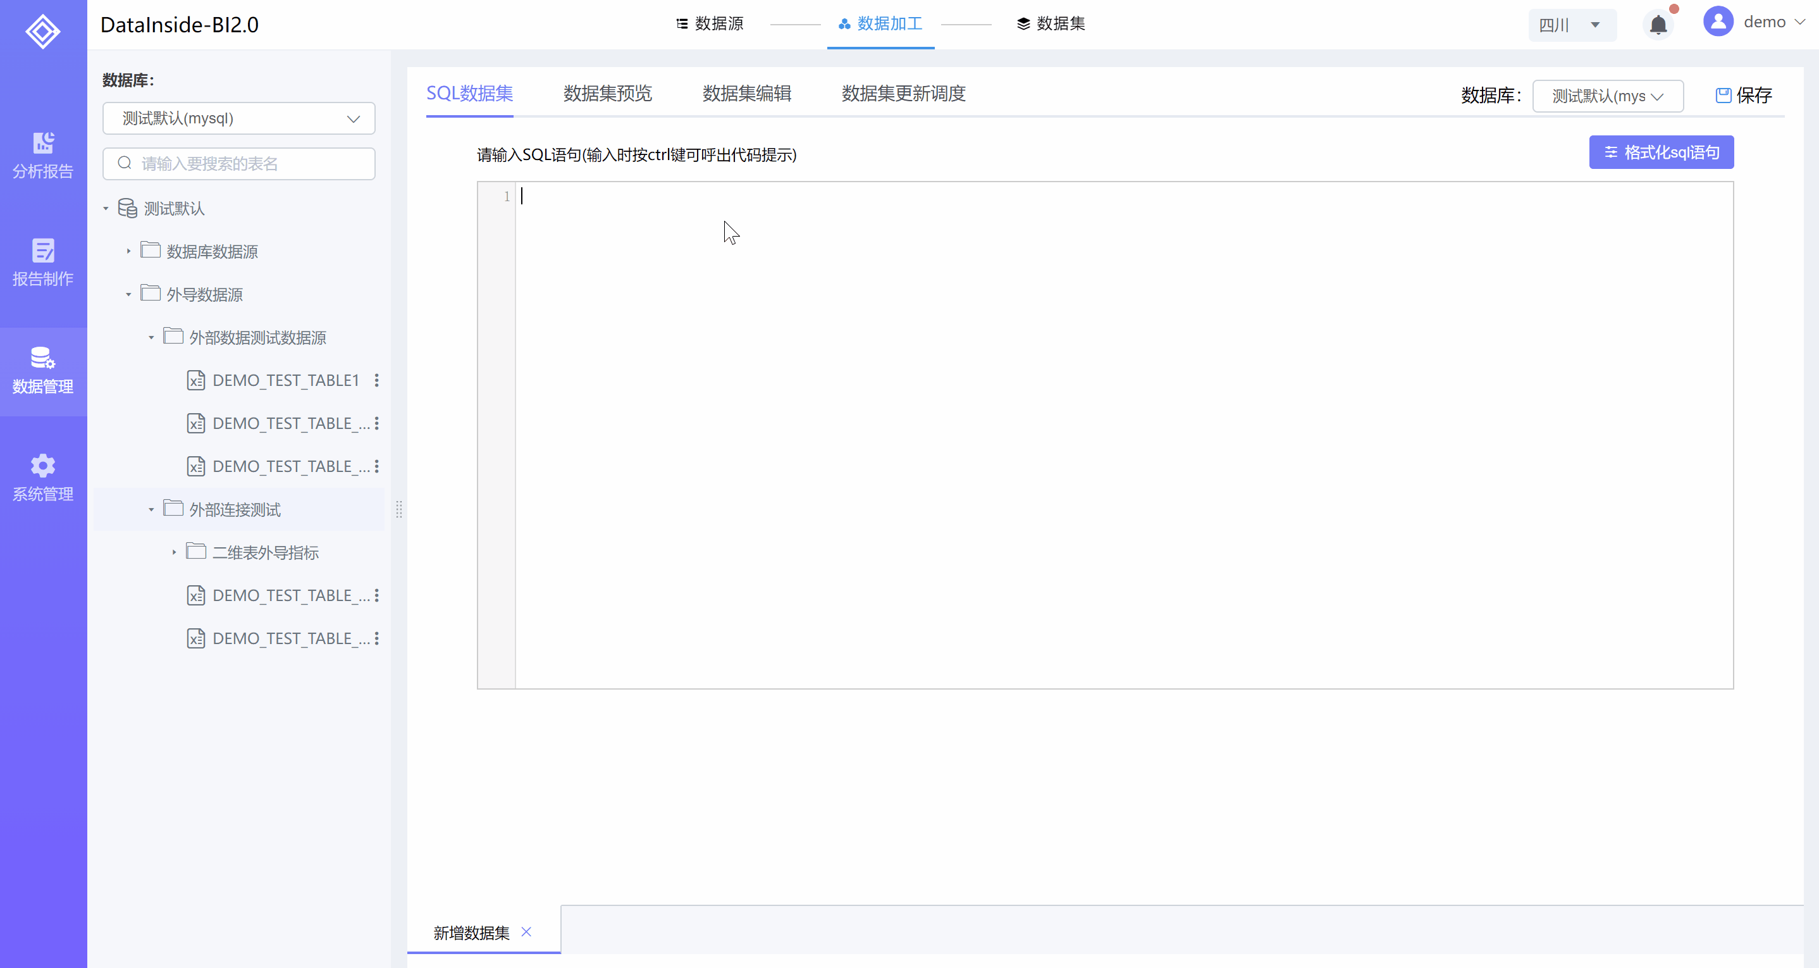Select the 二维表外导指标 tree row
Viewport: 1819px width, 968px height.
coord(238,552)
